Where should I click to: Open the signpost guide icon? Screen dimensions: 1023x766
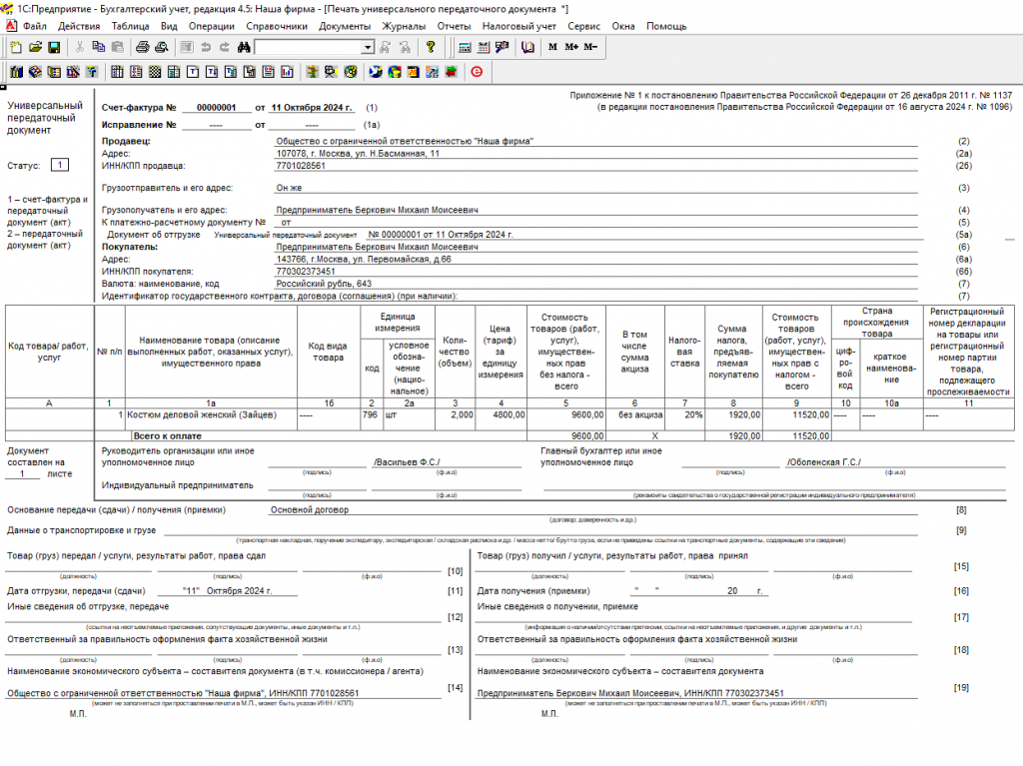pyautogui.click(x=313, y=72)
